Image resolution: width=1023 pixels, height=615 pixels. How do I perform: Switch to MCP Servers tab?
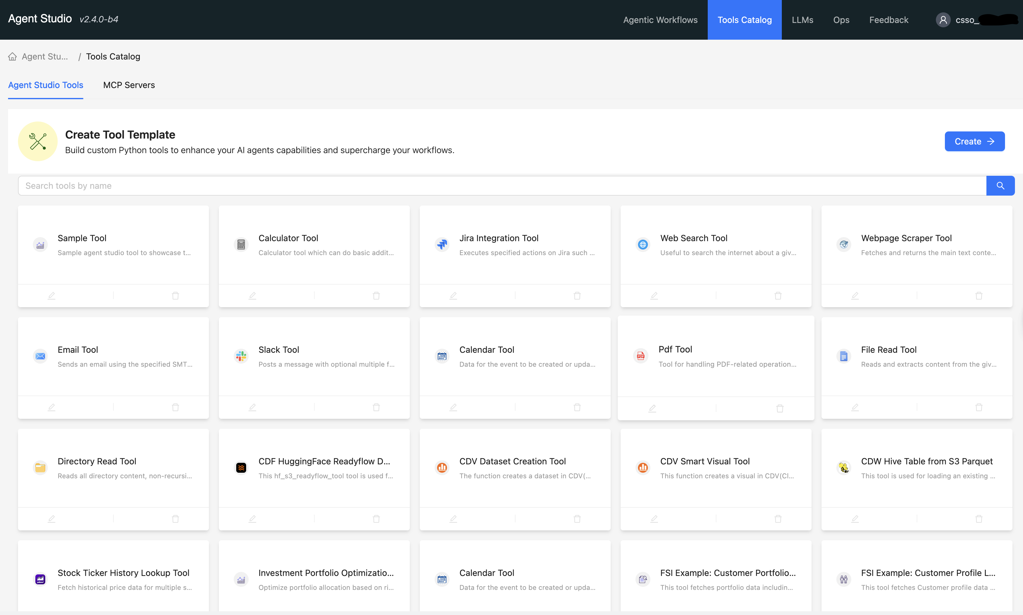tap(129, 85)
